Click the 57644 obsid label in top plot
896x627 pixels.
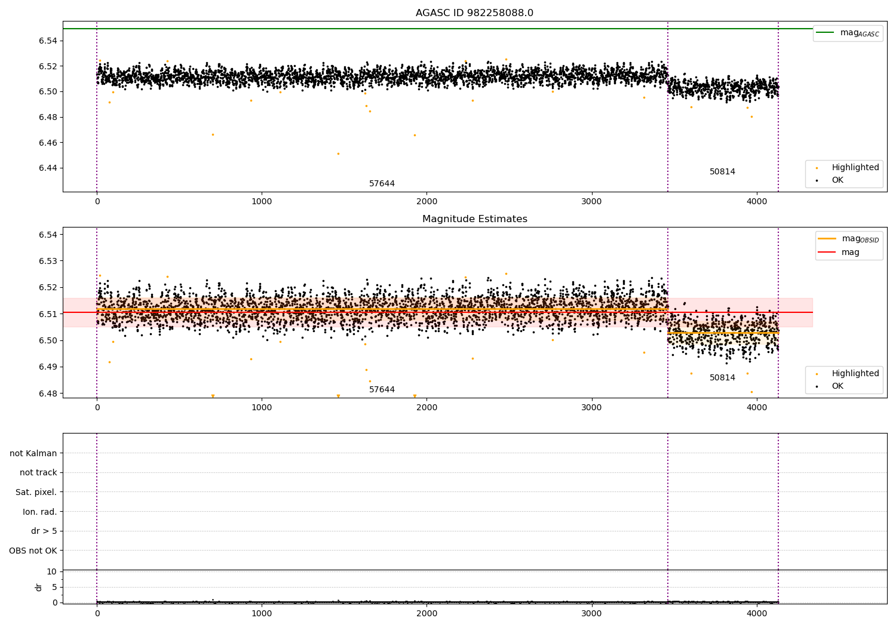point(382,184)
